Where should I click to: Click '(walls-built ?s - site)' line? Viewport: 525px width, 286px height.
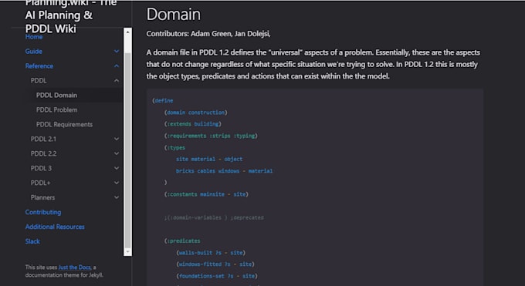211,253
